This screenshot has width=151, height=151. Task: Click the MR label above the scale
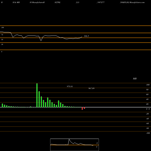point(135,79)
